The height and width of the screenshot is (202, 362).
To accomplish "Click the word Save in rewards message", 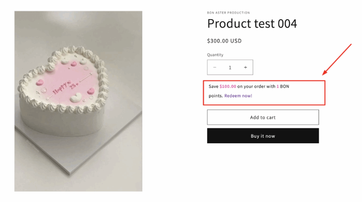I will click(214, 86).
